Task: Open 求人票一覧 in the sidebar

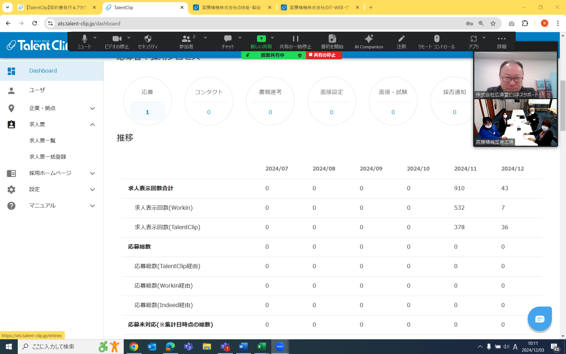Action: [x=42, y=141]
